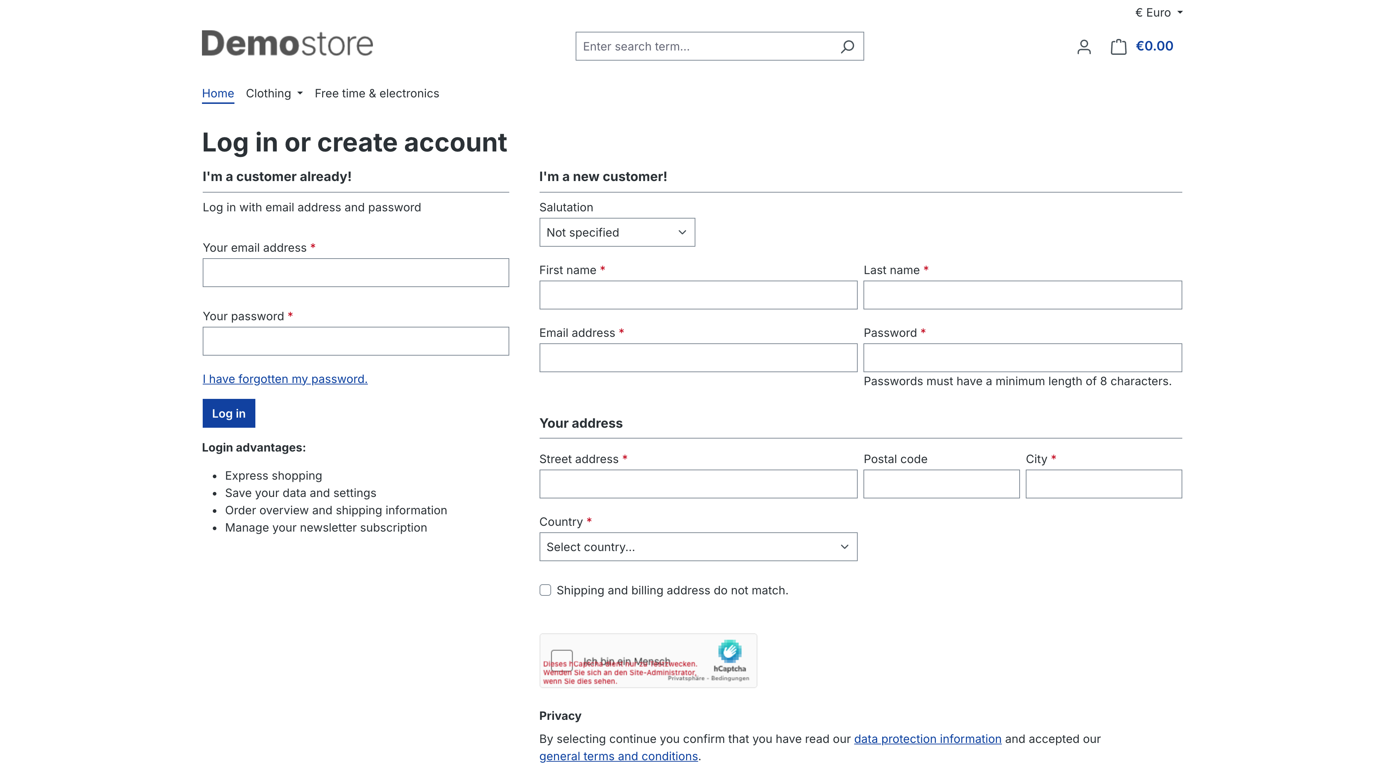Screen dimensions: 1385x779
Task: Tick shipping and billing address mismatch checkbox
Action: pyautogui.click(x=545, y=590)
